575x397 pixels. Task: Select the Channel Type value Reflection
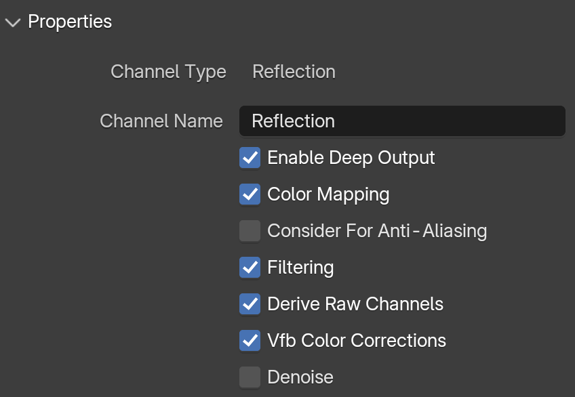click(x=294, y=72)
